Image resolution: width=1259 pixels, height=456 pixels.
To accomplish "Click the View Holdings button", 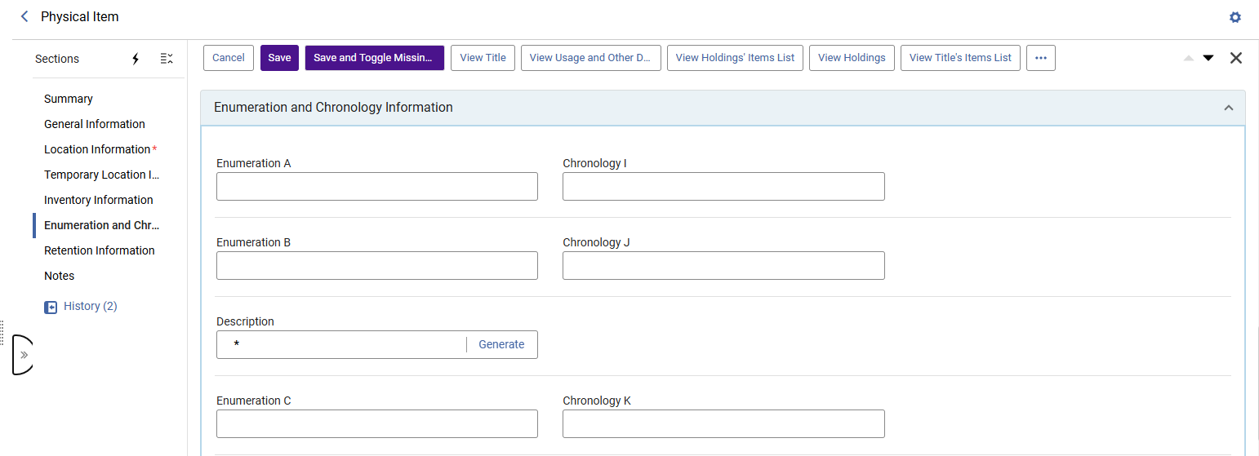I will click(852, 58).
